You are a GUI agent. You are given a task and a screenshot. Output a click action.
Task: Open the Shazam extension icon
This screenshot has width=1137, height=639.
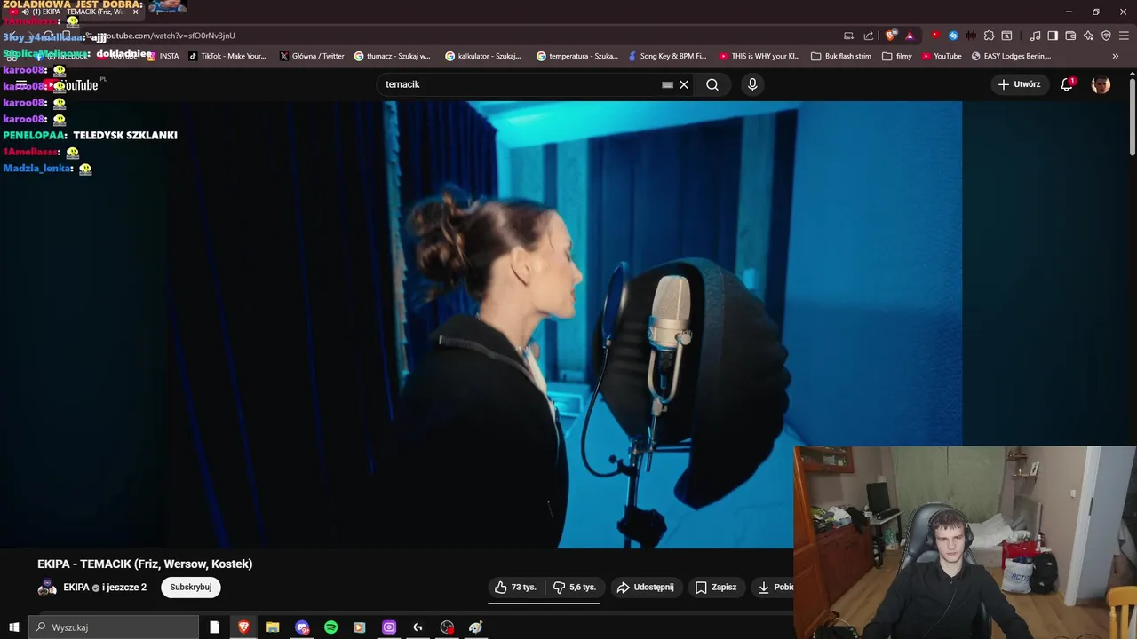click(x=953, y=35)
